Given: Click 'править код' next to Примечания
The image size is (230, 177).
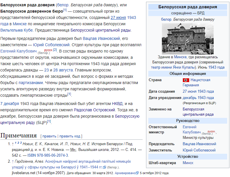Looking at the screenshot, I should click(x=70, y=136).
